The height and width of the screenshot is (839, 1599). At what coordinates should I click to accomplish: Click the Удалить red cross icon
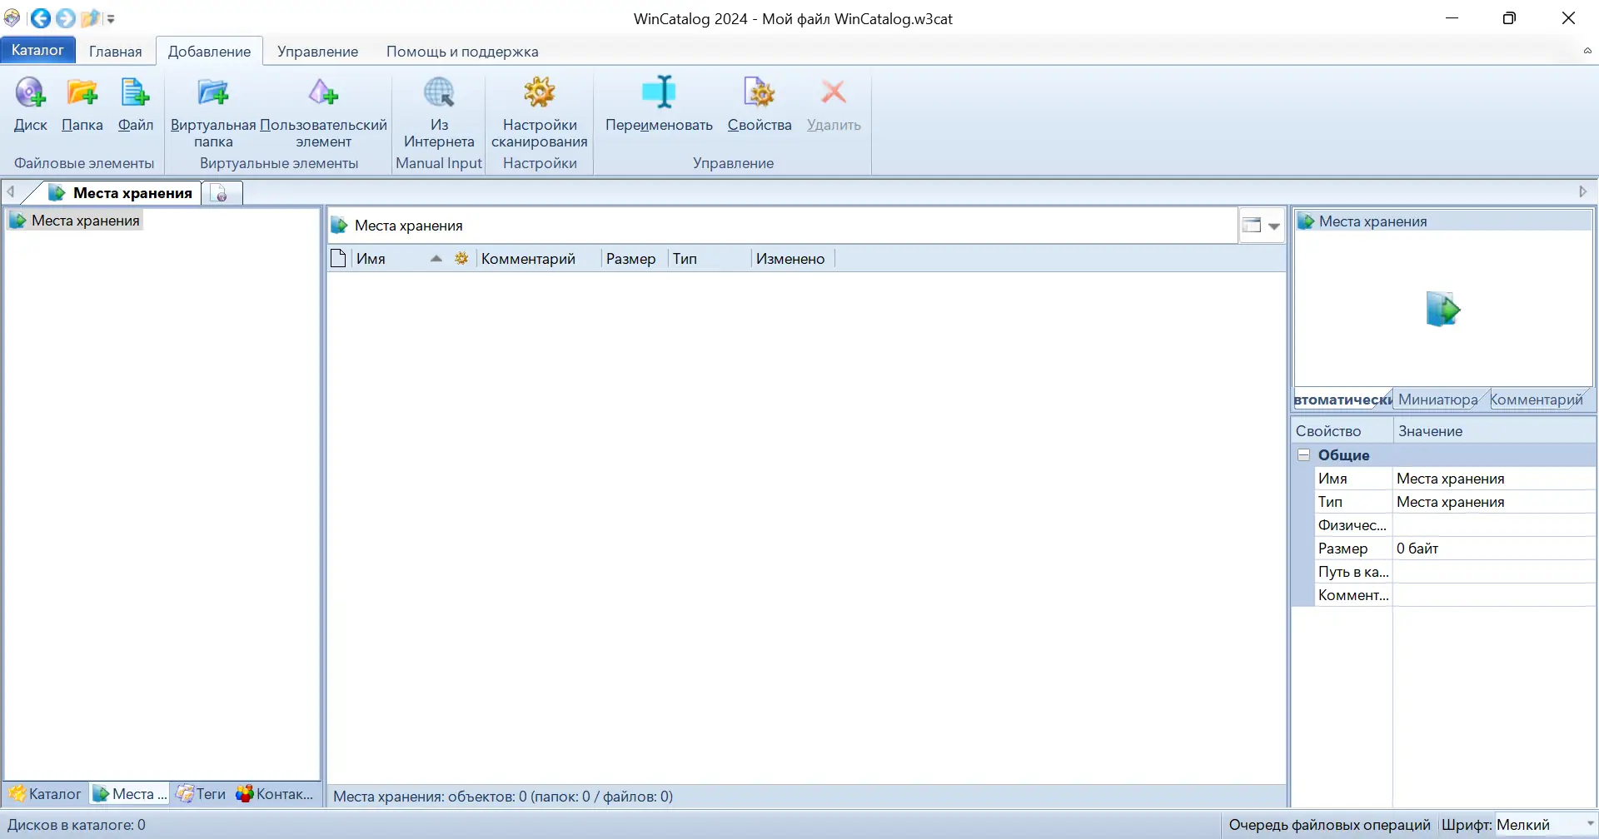click(x=834, y=93)
